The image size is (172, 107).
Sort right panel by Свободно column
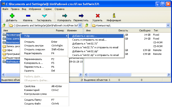click(140, 30)
